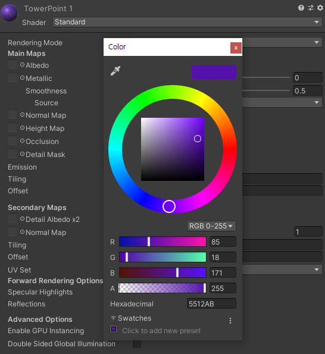Click the Metallic texture slot box
The height and width of the screenshot is (354, 325).
pyautogui.click(x=12, y=77)
